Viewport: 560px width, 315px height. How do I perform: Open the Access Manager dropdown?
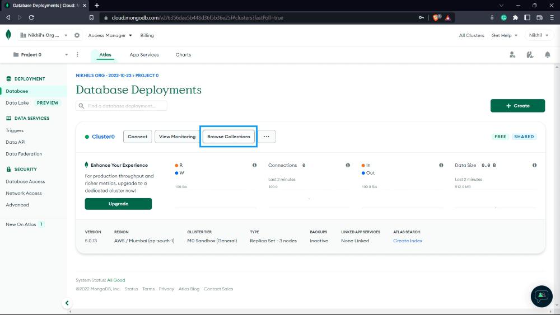click(110, 35)
